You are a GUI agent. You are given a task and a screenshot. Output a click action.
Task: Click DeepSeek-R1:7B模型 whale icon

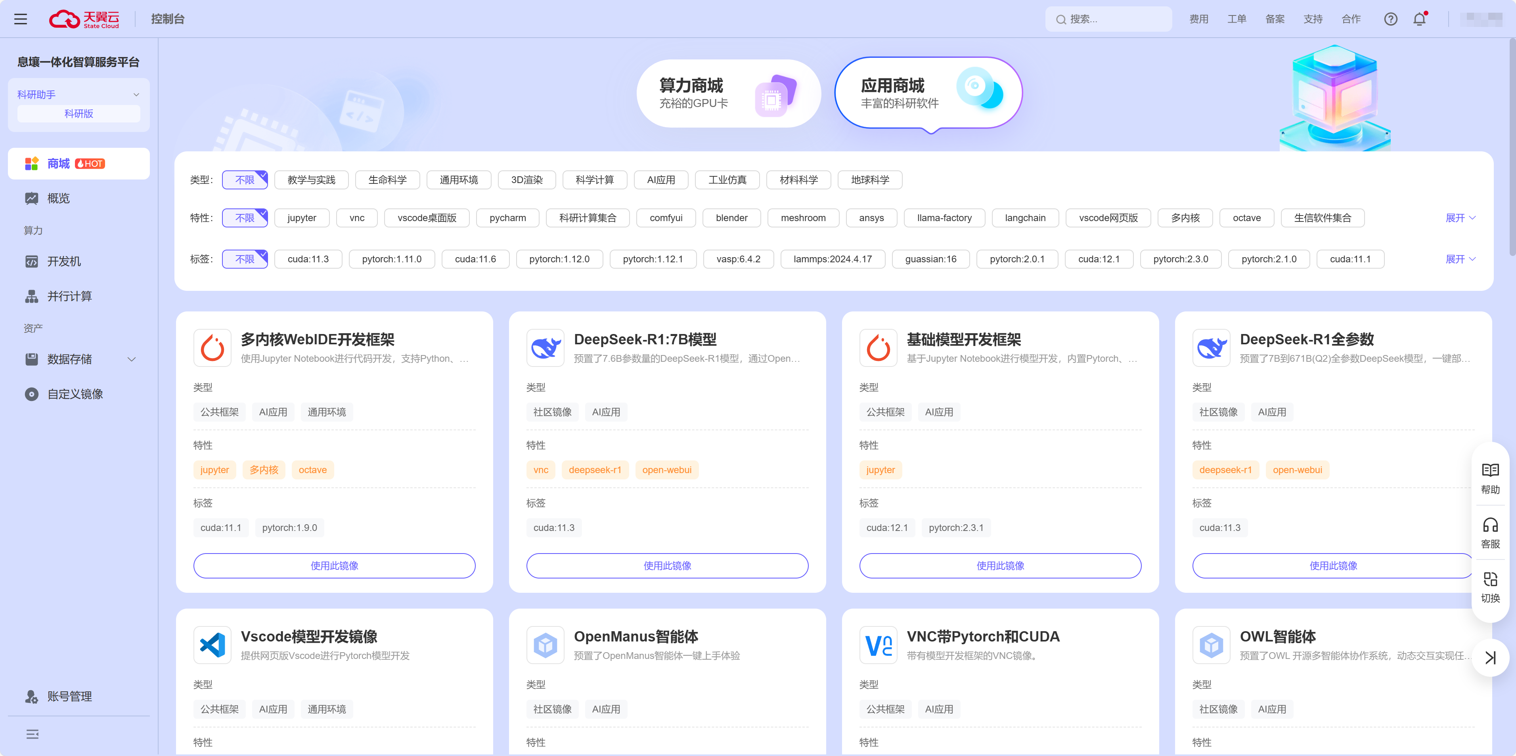click(546, 348)
